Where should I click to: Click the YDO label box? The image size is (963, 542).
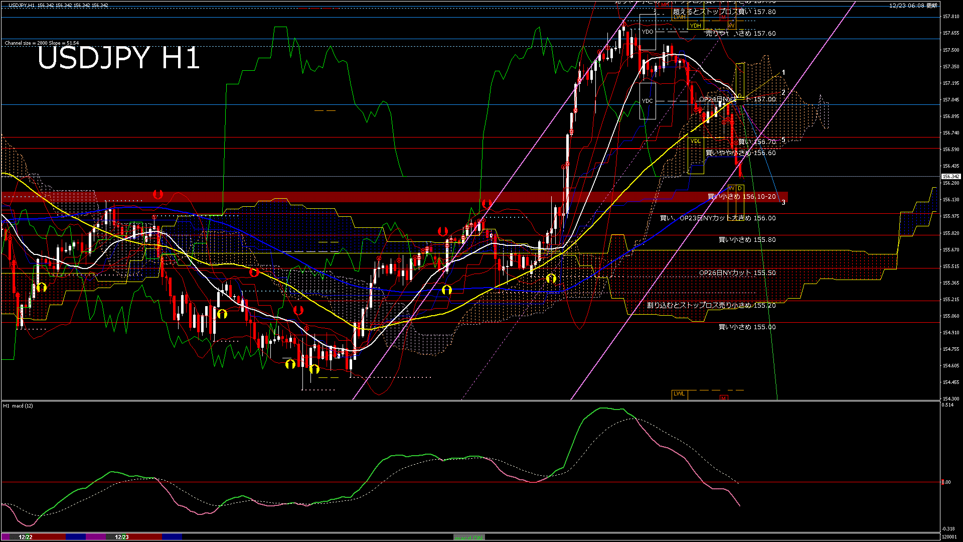pyautogui.click(x=648, y=32)
